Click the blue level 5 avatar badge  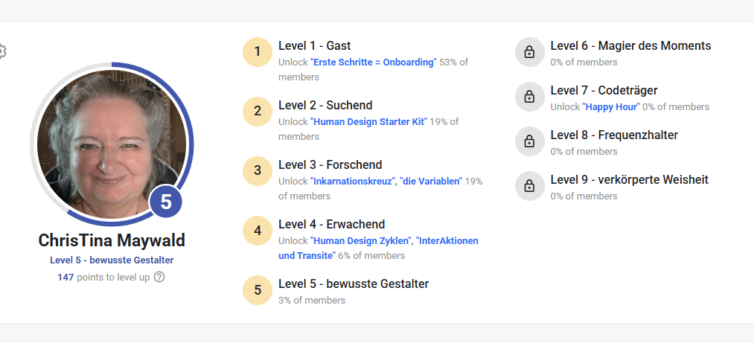point(166,202)
